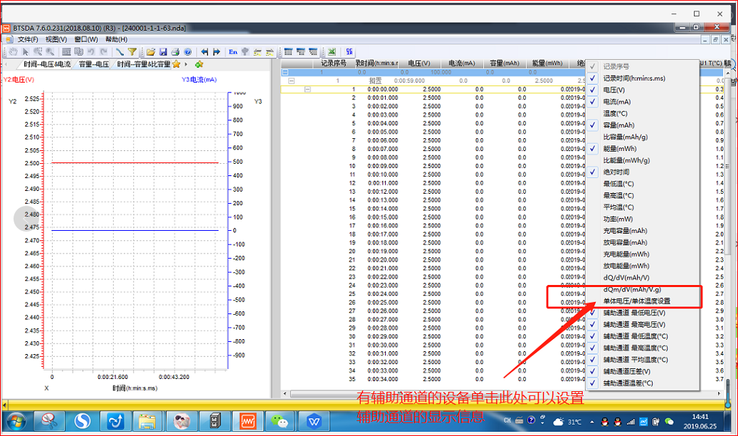Switch to 时间--容量&比容量 chart tab
The height and width of the screenshot is (436, 738).
coord(144,64)
